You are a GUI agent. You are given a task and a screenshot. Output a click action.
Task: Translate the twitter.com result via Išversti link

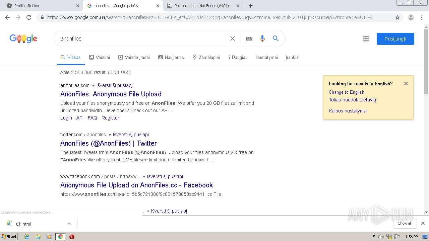pos(131,135)
